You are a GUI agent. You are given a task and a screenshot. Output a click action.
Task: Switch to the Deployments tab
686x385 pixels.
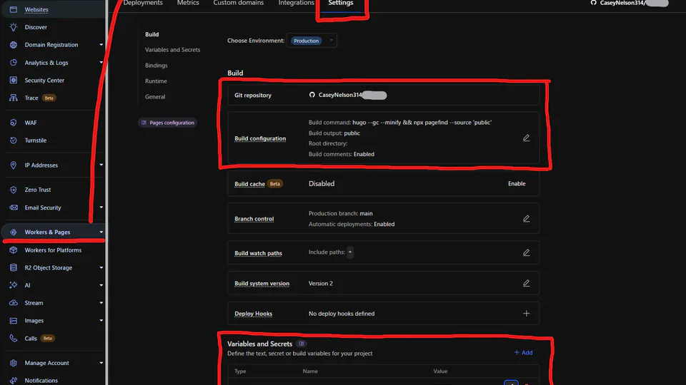143,4
